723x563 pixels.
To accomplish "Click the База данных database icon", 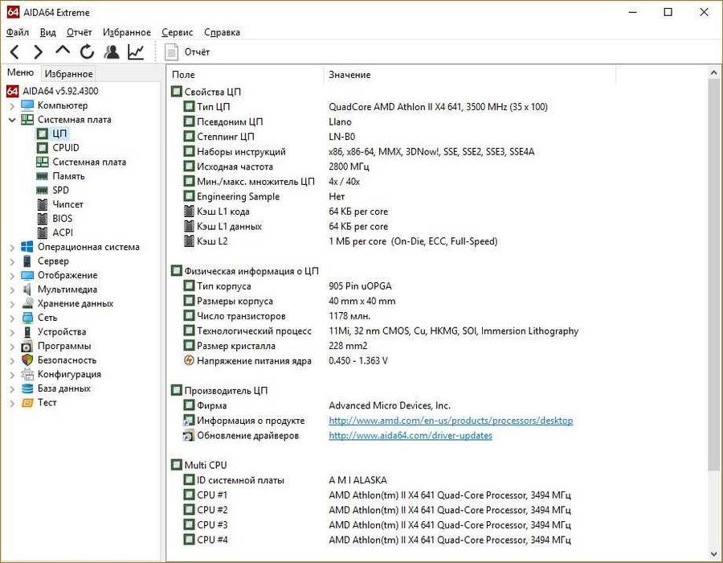I will coord(27,388).
